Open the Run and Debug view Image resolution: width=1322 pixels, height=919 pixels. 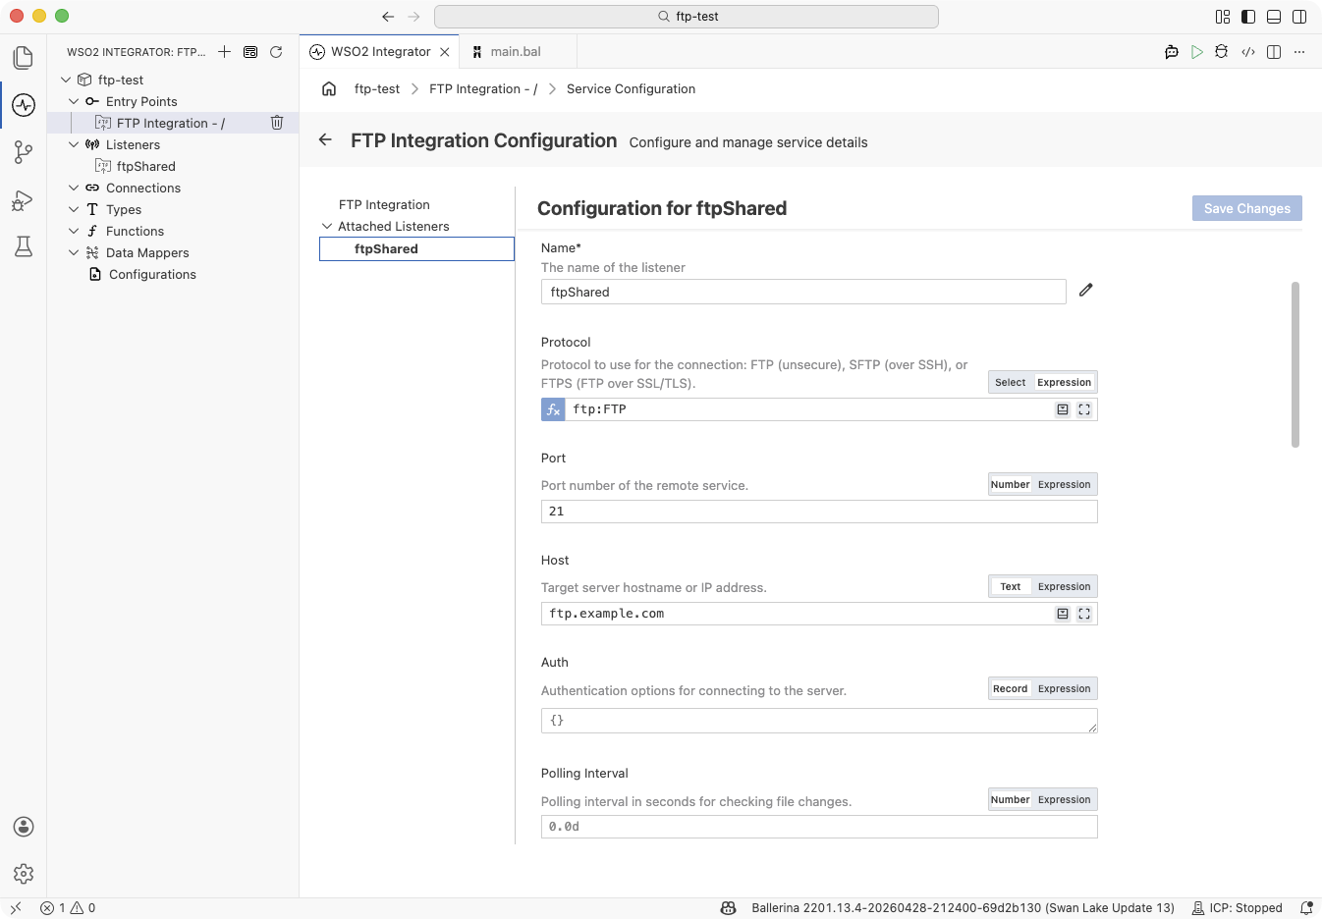(24, 199)
